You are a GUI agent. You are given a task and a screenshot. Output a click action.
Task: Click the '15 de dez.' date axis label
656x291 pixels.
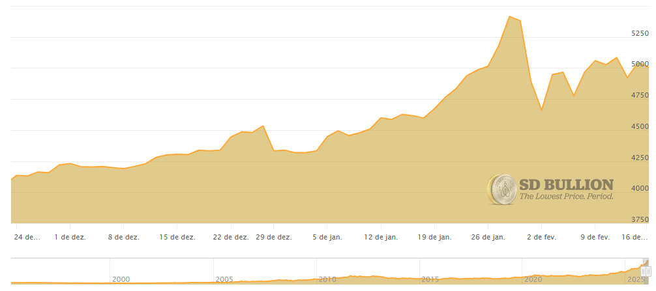[177, 237]
